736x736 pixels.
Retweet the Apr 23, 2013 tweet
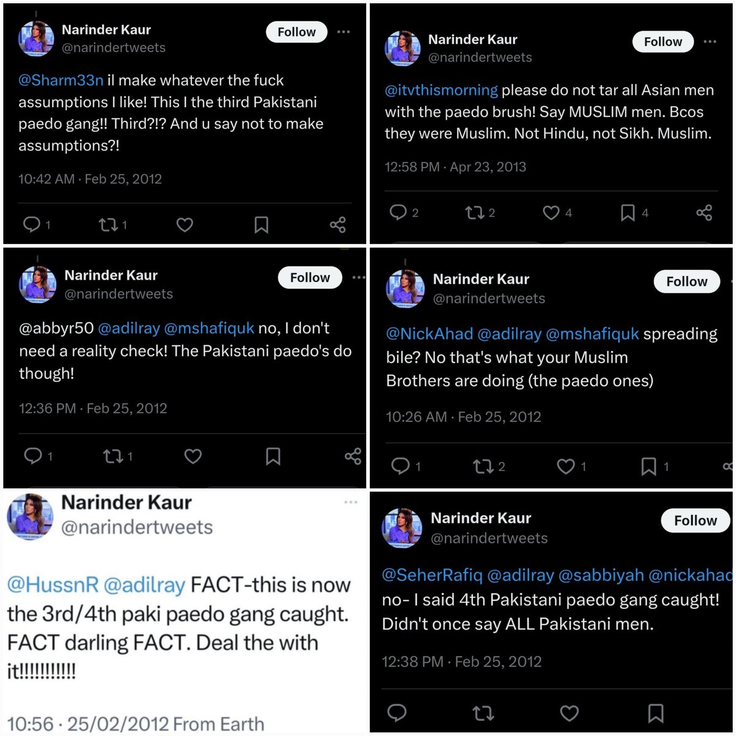pos(474,213)
